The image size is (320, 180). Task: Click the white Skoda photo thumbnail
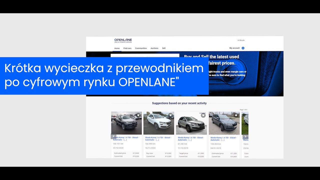point(159,123)
